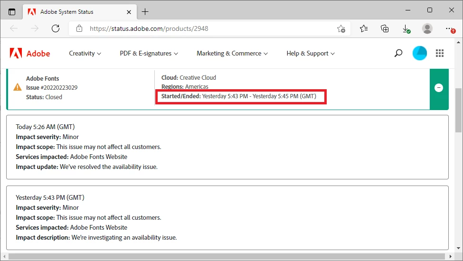Go back to previous page
Image resolution: width=463 pixels, height=261 pixels.
pos(14,28)
